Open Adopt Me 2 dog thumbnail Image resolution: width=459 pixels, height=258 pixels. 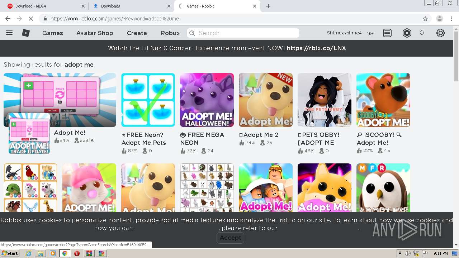(x=266, y=100)
